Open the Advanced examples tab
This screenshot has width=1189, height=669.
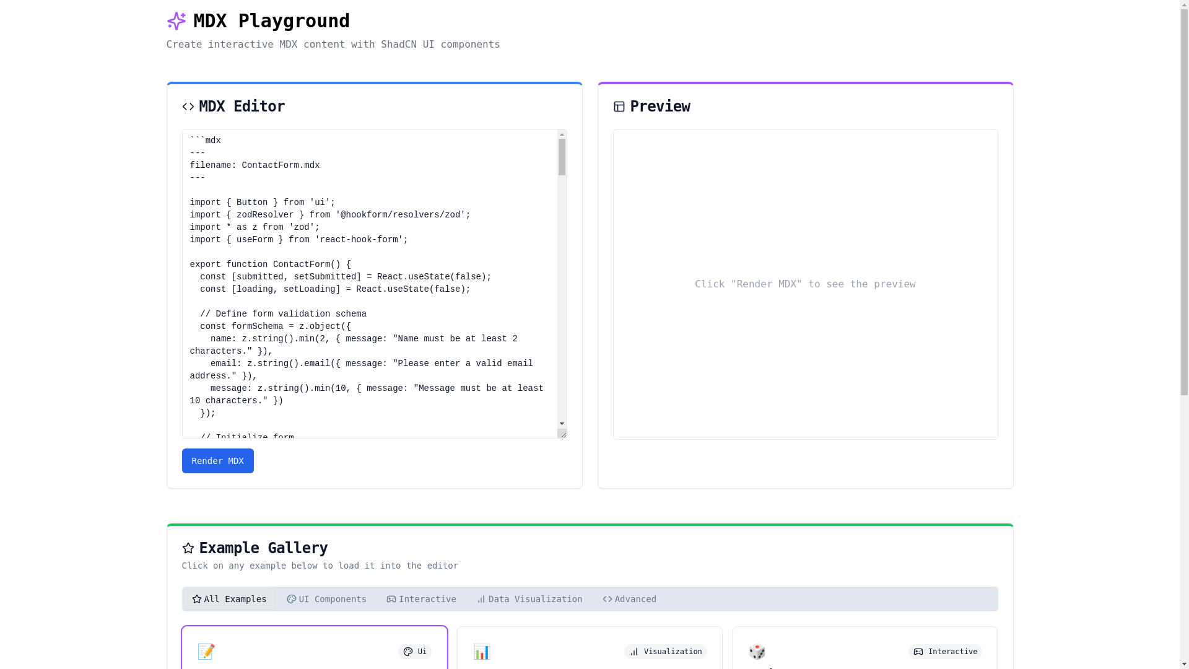tap(630, 599)
